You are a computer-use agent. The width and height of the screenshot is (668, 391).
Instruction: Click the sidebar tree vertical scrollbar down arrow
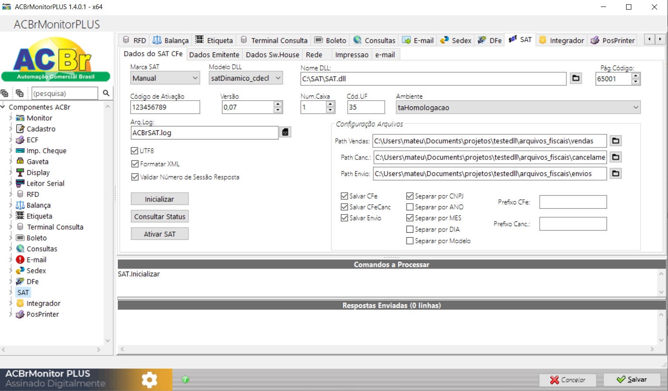108,340
